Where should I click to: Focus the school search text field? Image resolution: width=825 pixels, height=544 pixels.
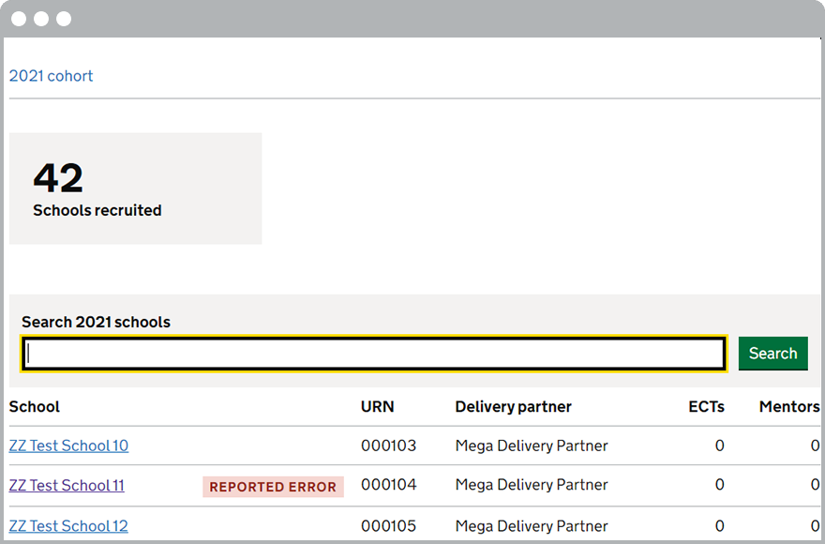[373, 354]
